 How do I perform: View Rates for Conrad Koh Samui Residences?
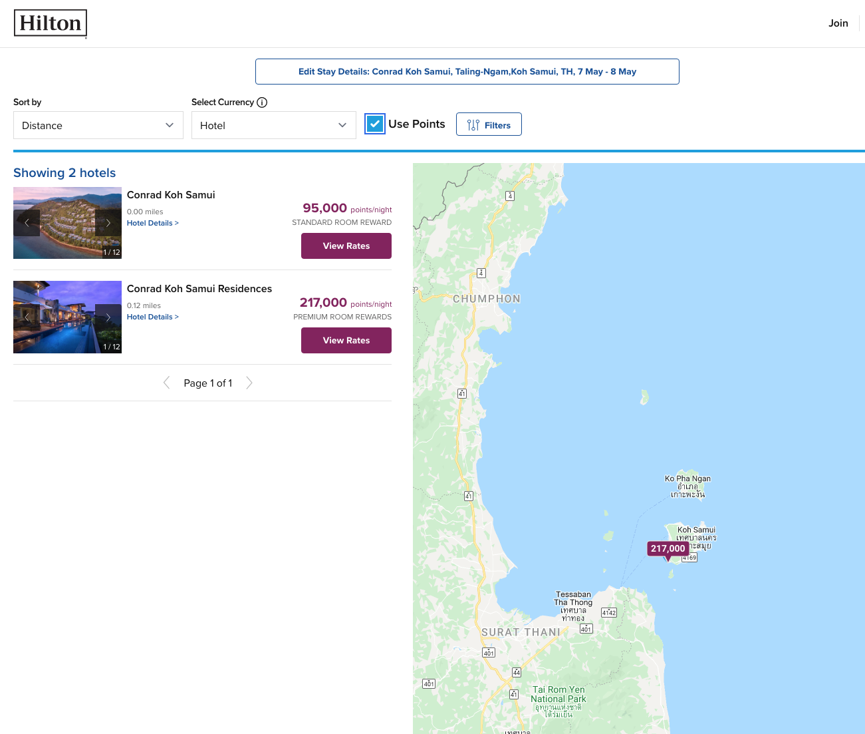coord(346,341)
